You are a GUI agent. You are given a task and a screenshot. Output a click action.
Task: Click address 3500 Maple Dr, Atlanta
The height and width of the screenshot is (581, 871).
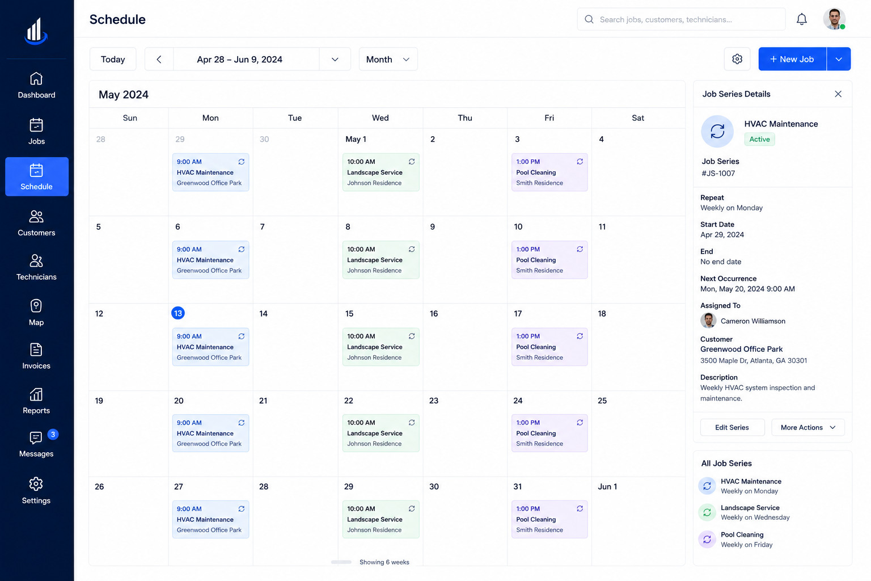point(754,360)
